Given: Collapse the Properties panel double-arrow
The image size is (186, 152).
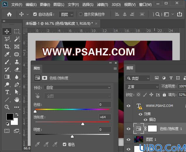Looking at the screenshot, I should coord(111,63).
